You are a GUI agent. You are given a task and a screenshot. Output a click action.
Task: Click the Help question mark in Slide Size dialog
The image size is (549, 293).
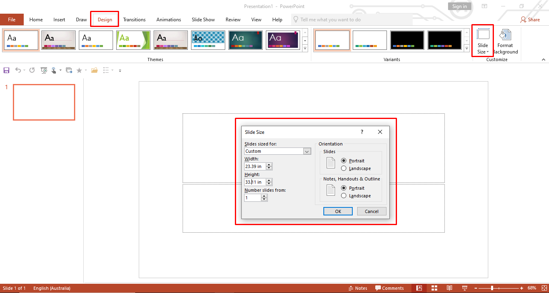(362, 132)
